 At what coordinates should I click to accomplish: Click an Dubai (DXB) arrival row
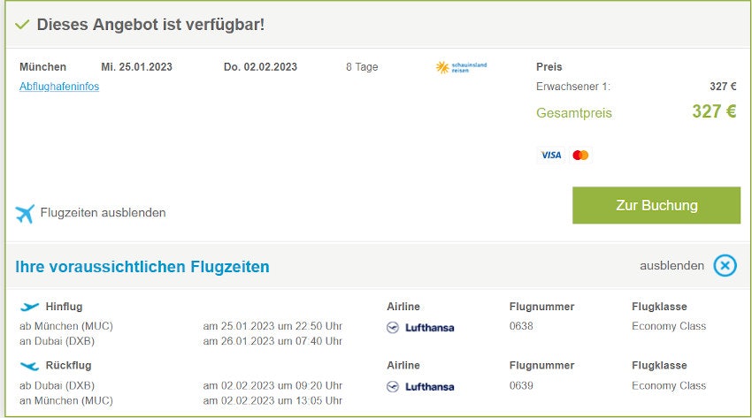(58, 341)
